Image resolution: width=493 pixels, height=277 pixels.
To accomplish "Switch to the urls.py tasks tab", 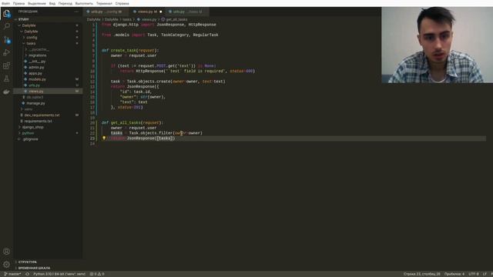I will point(187,12).
